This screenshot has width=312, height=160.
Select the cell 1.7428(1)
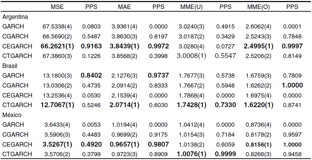tap(191, 105)
